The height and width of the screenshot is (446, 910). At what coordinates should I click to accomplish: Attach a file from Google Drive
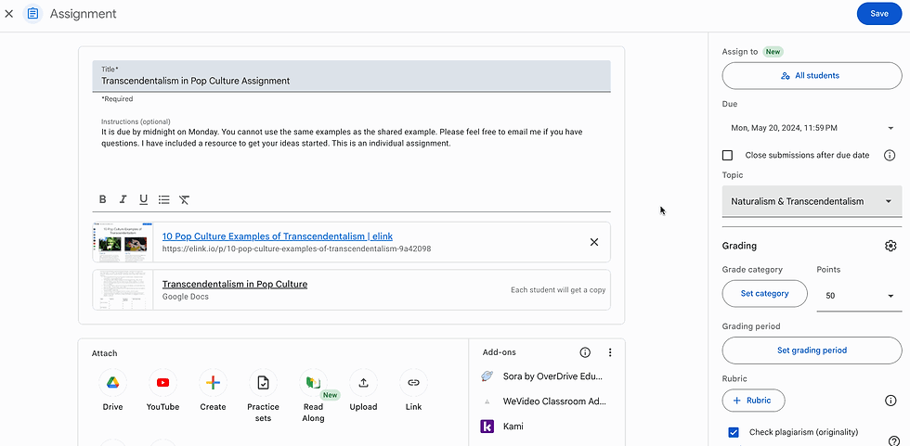112,382
